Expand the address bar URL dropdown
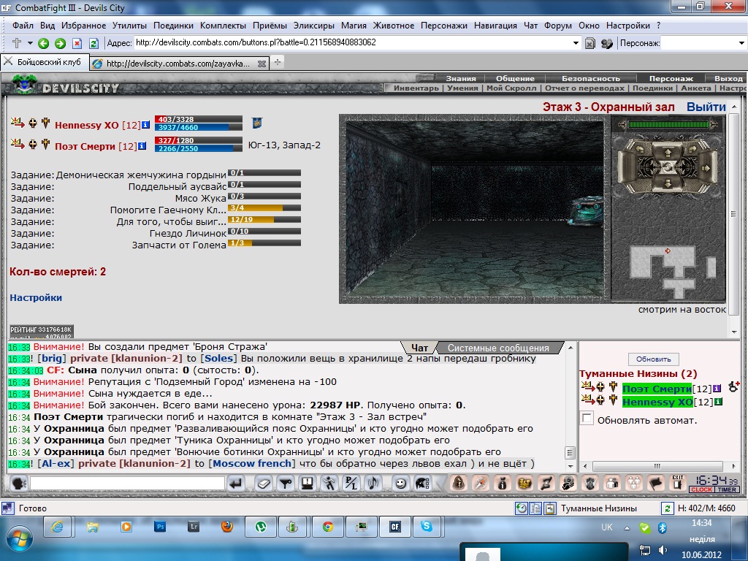The width and height of the screenshot is (748, 561). 576,43
